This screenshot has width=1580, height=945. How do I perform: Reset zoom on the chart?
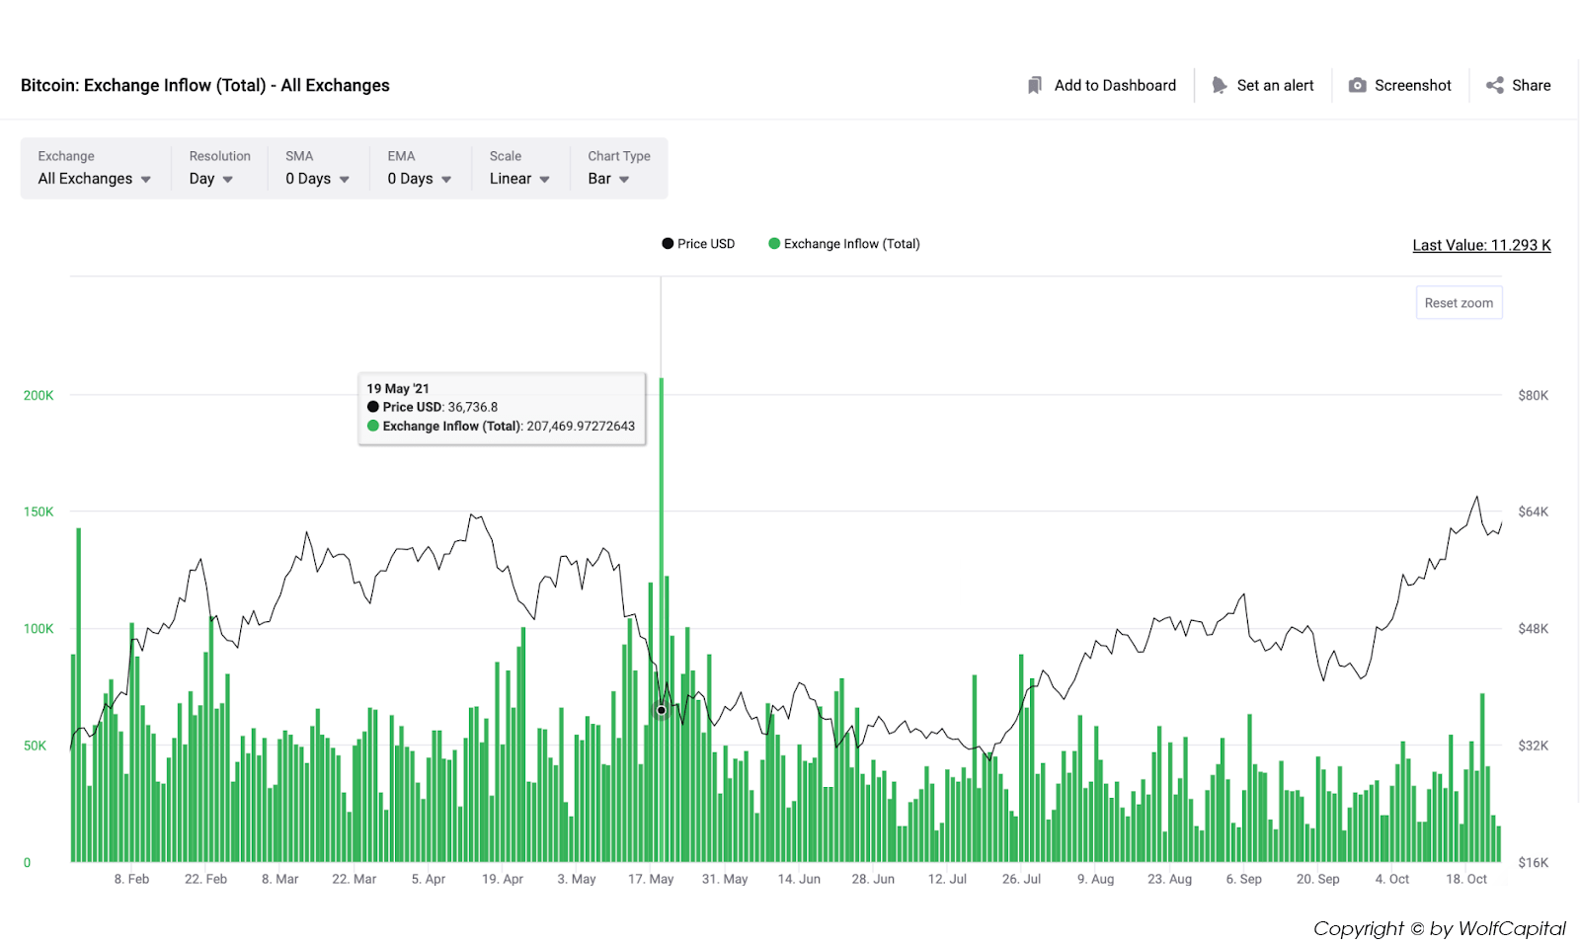point(1459,303)
